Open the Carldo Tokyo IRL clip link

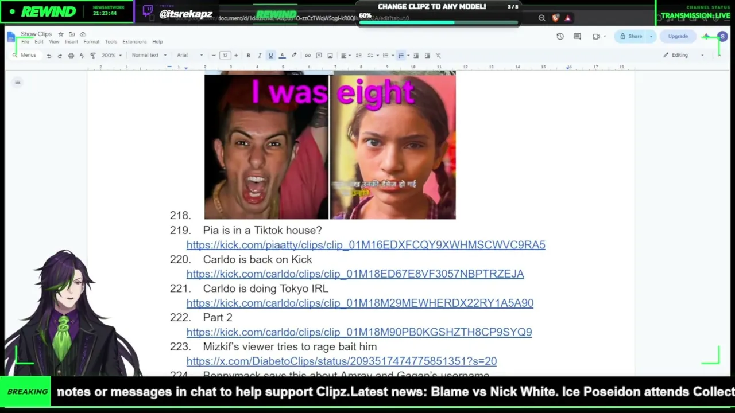360,303
